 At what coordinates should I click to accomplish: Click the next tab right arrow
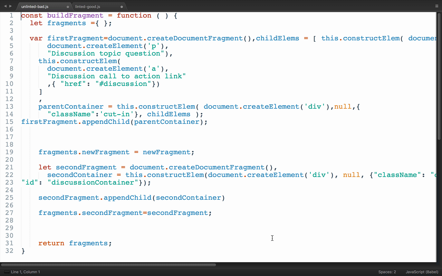(x=11, y=6)
